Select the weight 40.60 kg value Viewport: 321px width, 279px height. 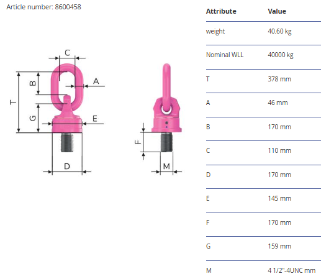pyautogui.click(x=279, y=31)
